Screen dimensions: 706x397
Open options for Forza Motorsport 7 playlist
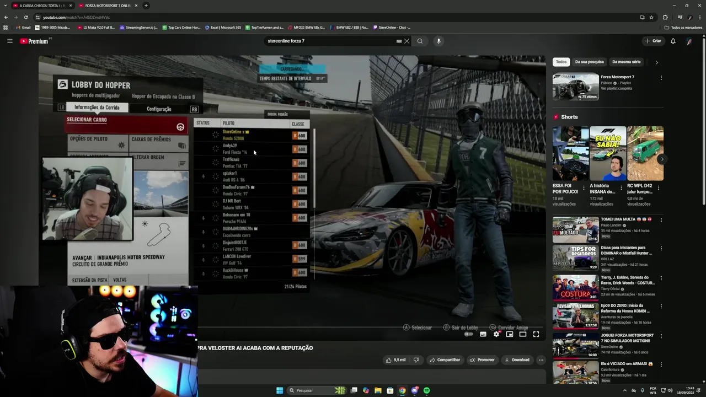coord(661,78)
